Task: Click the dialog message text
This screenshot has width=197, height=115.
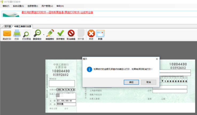Action: [x=123, y=69]
